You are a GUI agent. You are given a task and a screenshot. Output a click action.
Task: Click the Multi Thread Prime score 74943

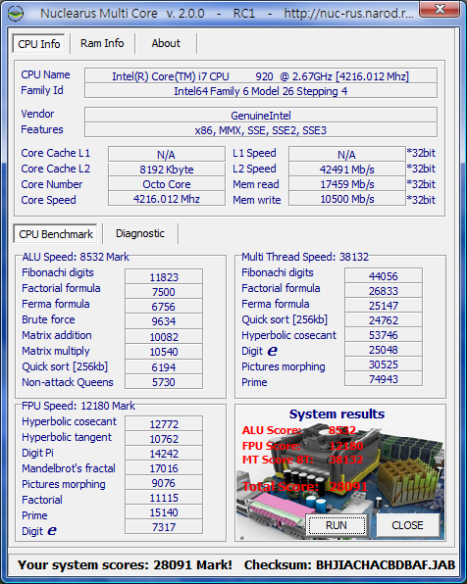(384, 379)
